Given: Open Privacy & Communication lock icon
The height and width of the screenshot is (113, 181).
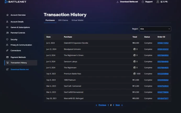Looking at the screenshot, I should point(7,45).
